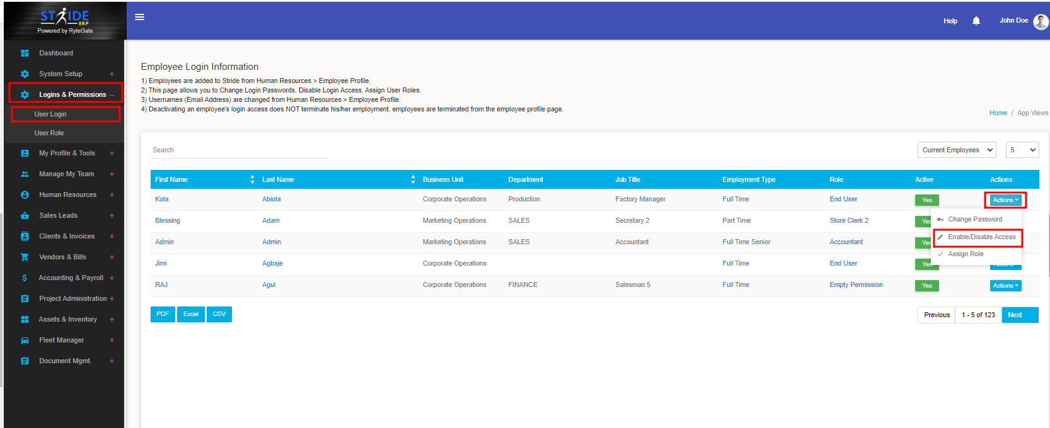The width and height of the screenshot is (1050, 428).
Task: Click Sales Leads basket icon
Action: (x=25, y=216)
